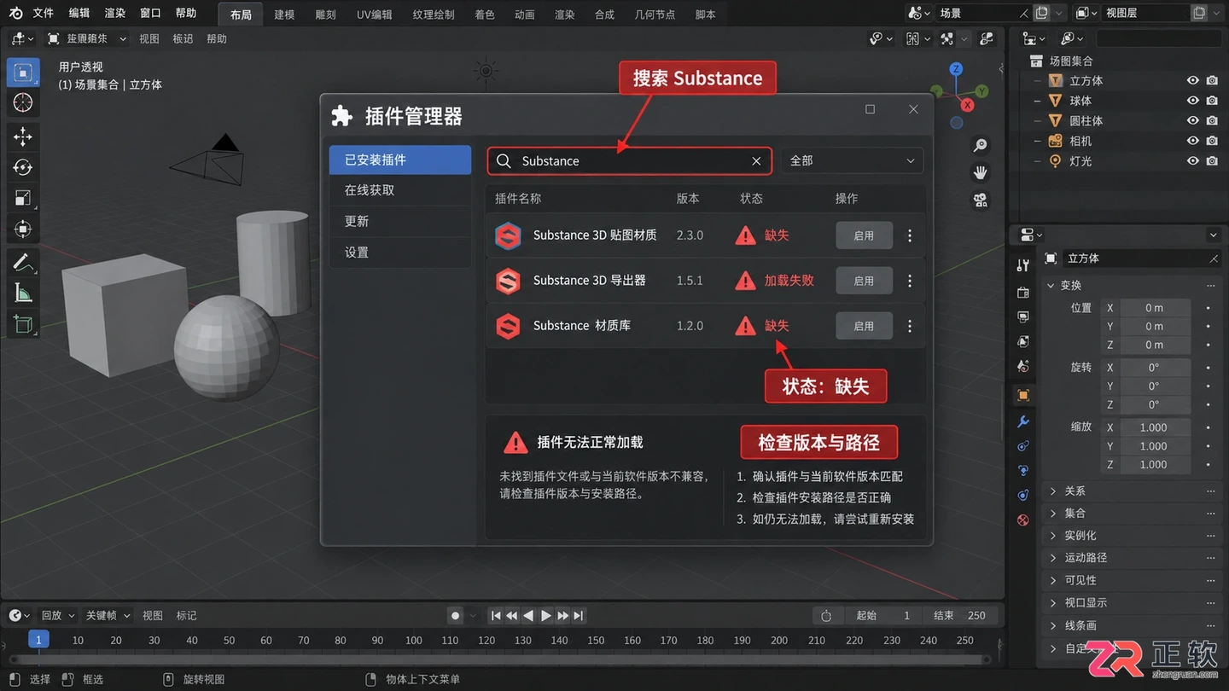Hide 圆柱体 in viewport via eye icon
Viewport: 1229px width, 691px height.
click(1193, 121)
